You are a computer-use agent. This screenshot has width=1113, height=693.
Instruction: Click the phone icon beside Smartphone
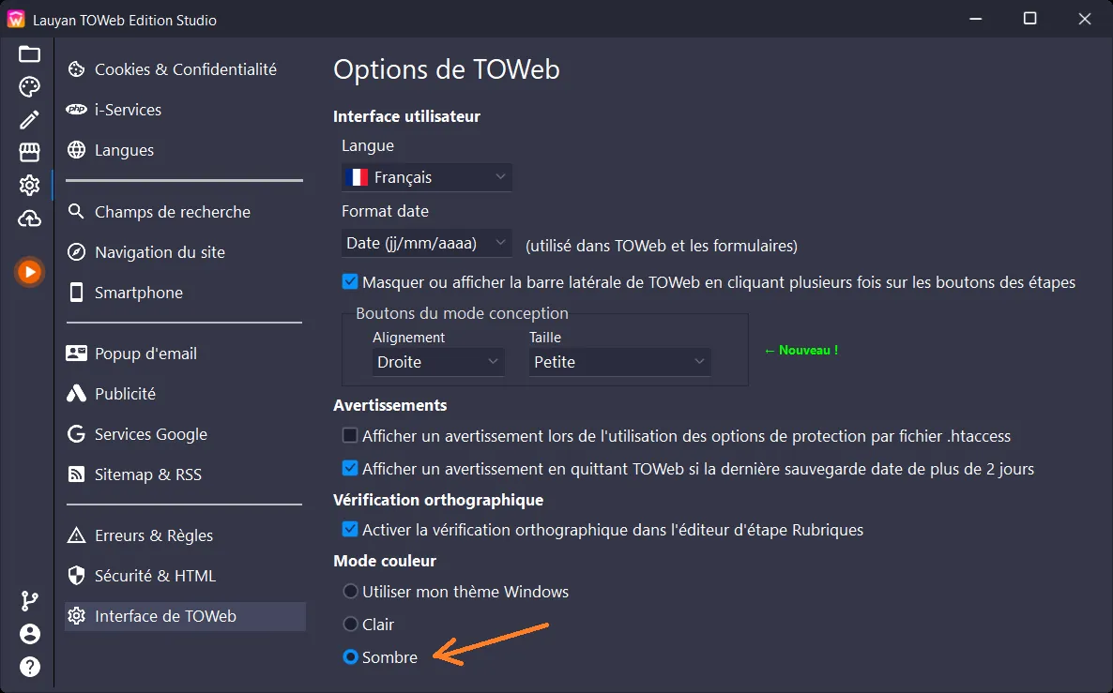point(76,293)
